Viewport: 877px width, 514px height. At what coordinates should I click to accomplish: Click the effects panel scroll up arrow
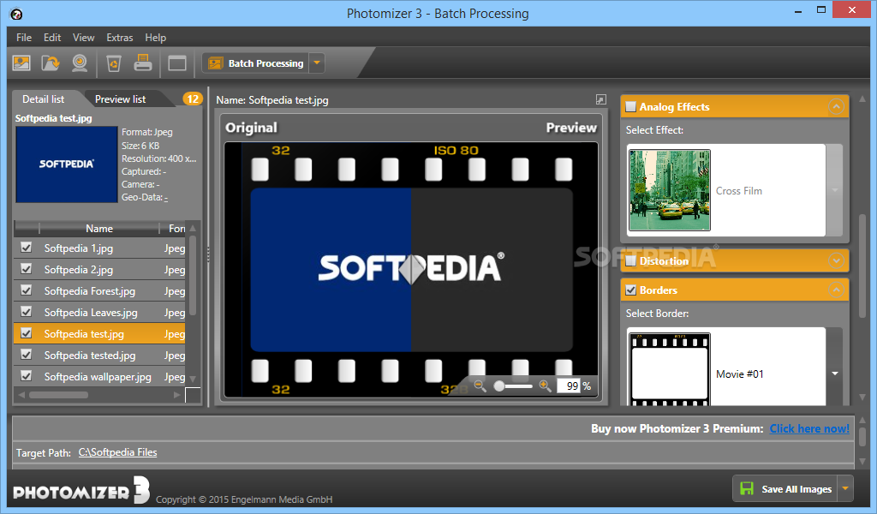point(862,99)
